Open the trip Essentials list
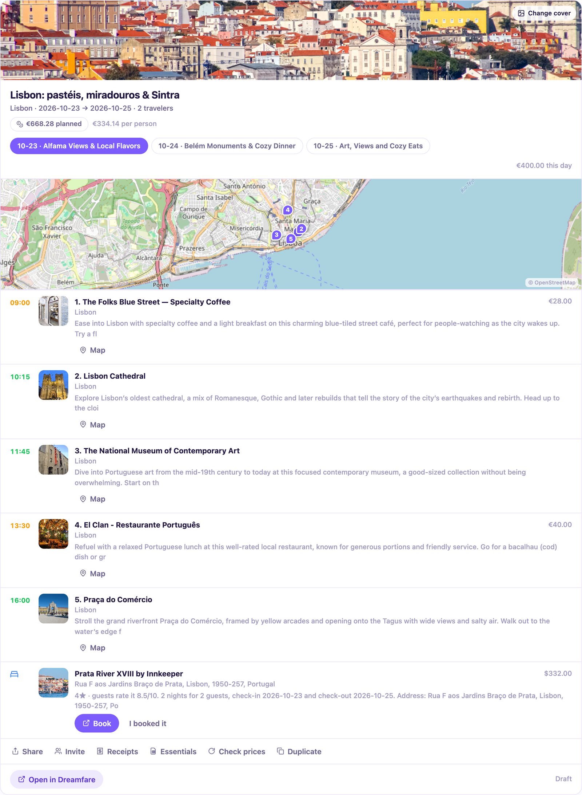Screen dimensions: 582x795 click(x=173, y=751)
